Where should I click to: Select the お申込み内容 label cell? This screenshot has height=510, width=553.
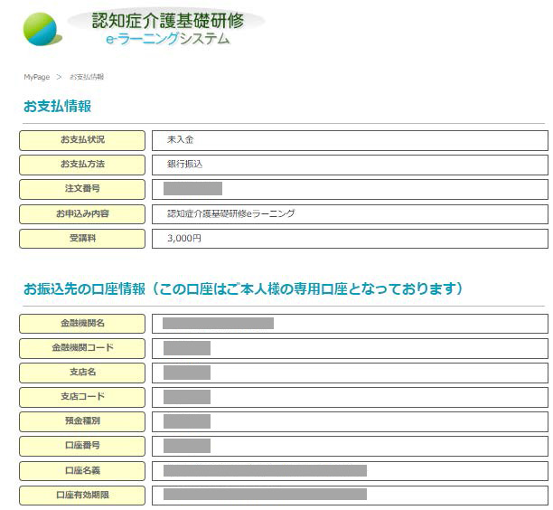tap(82, 214)
